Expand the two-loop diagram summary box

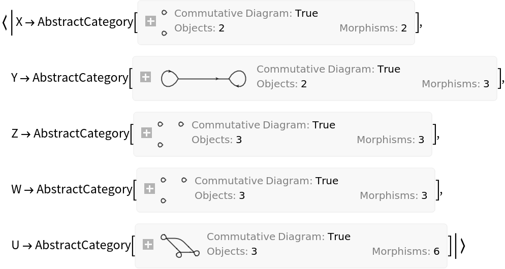tap(145, 77)
